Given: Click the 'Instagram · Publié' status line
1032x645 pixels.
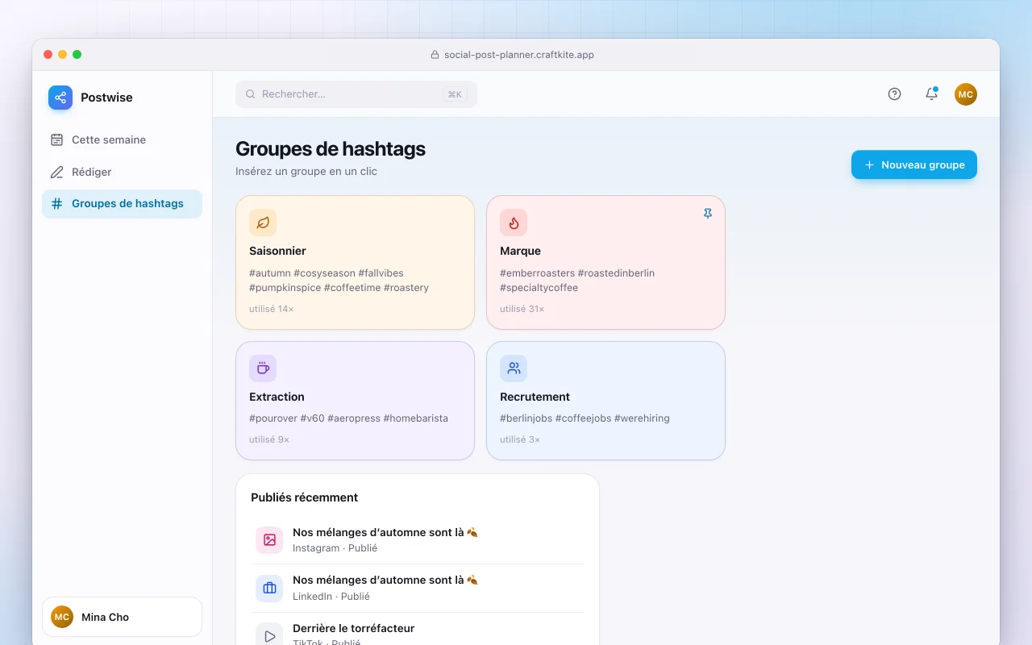Looking at the screenshot, I should tap(335, 548).
